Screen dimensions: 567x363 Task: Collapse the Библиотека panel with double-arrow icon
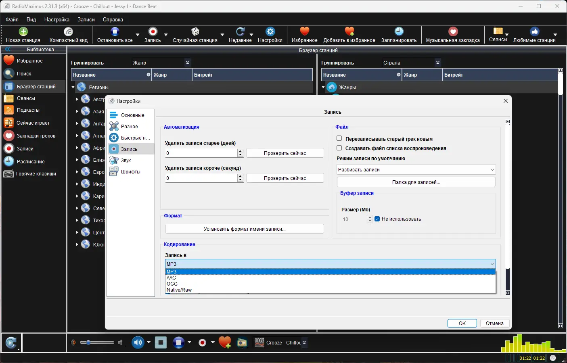point(8,50)
